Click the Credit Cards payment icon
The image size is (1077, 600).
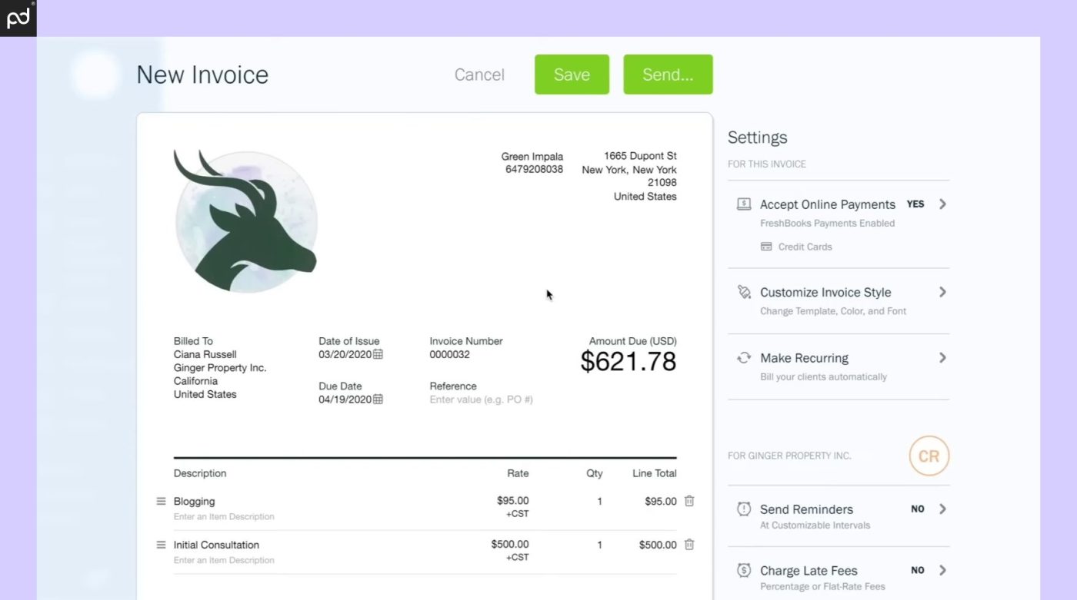point(765,247)
